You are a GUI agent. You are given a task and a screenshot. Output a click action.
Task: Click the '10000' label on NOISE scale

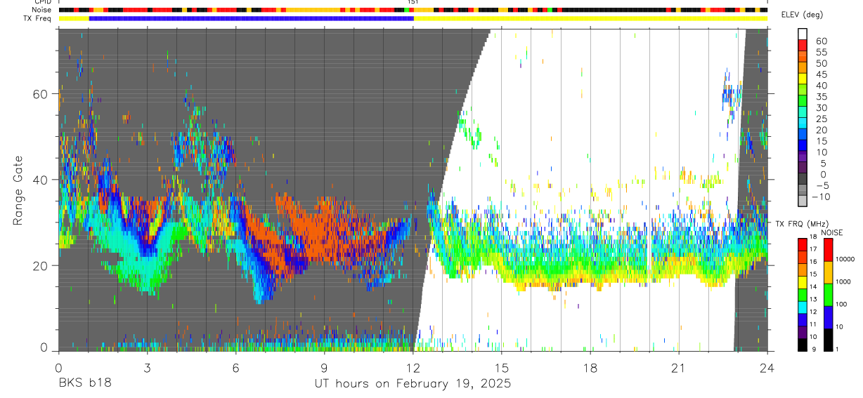tap(844, 259)
